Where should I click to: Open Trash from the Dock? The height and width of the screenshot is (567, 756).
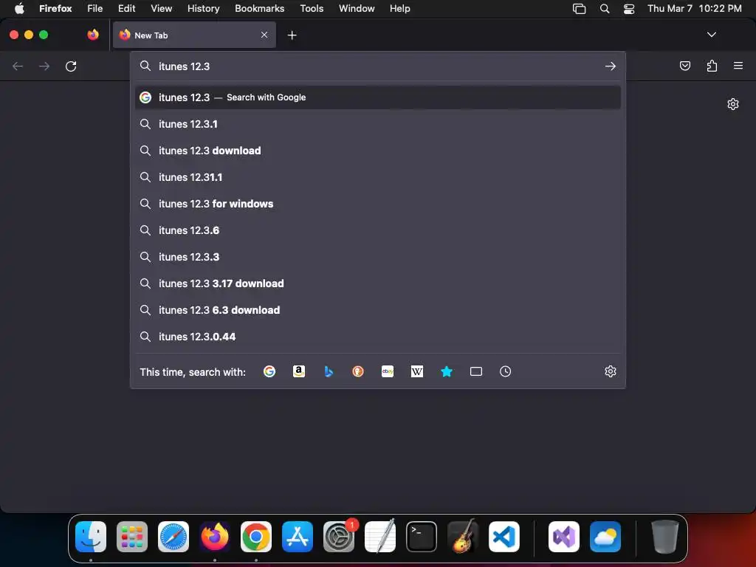[664, 537]
